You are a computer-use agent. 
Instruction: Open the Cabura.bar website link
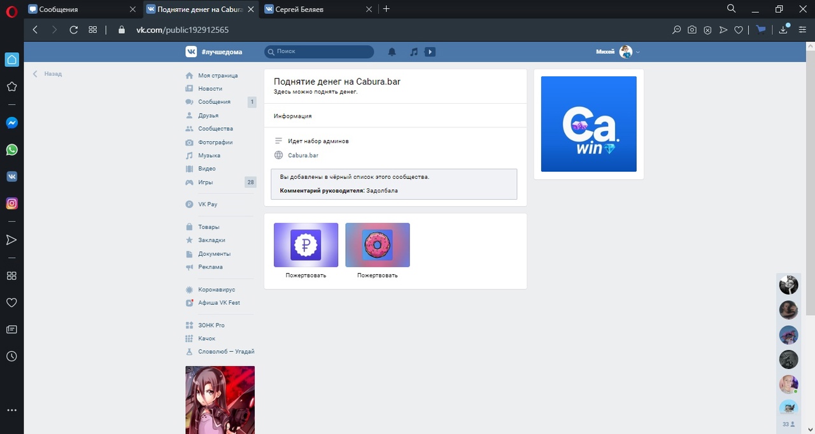[x=303, y=155]
